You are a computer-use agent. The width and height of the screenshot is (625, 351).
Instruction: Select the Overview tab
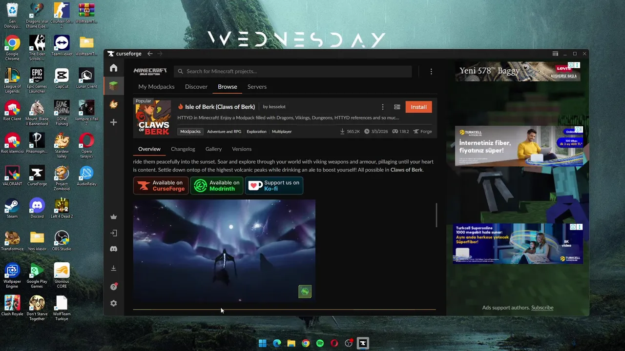pyautogui.click(x=149, y=149)
